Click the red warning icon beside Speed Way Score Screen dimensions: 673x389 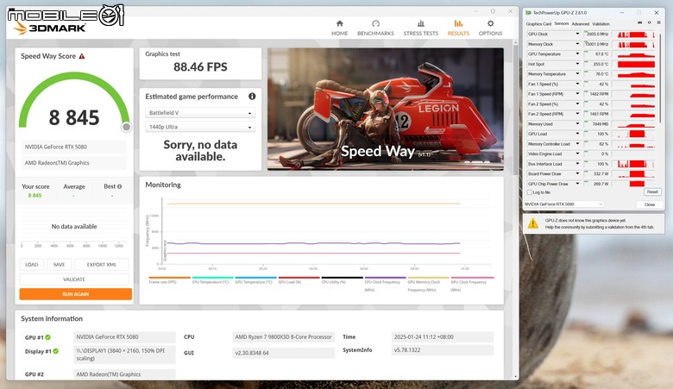tap(82, 56)
